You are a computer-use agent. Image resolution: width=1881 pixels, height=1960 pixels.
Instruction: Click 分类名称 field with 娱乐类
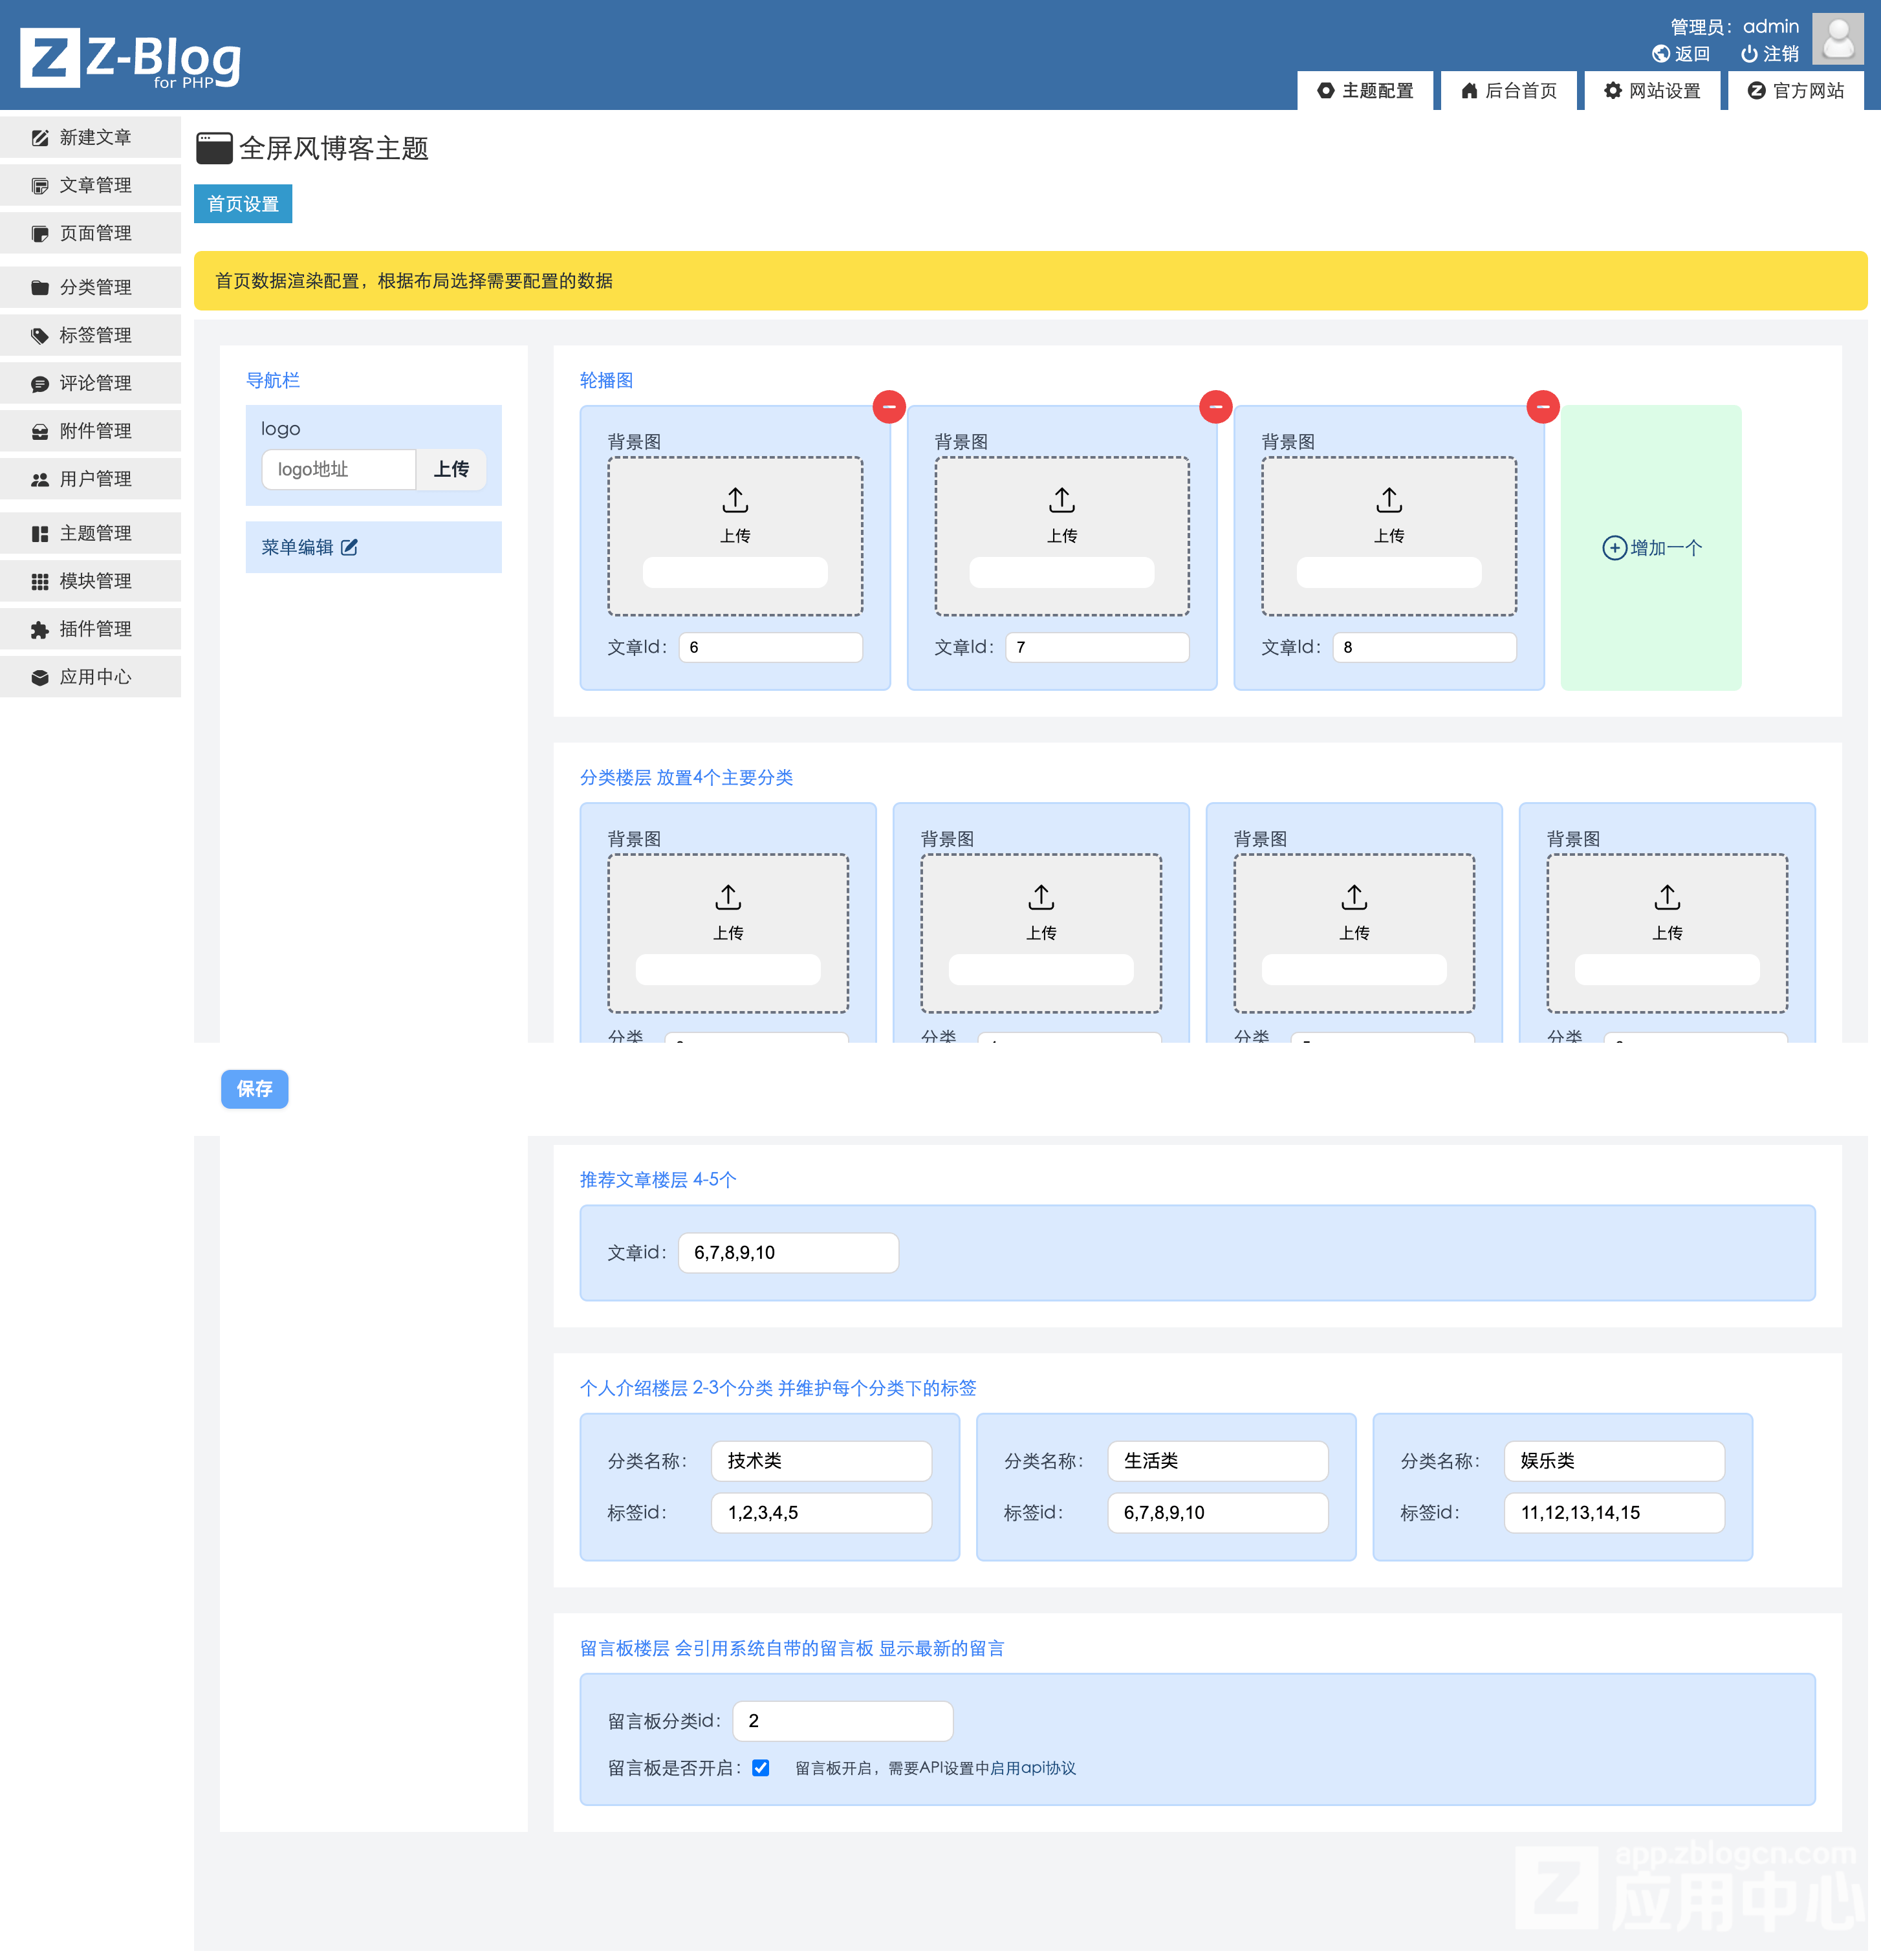tap(1615, 1461)
